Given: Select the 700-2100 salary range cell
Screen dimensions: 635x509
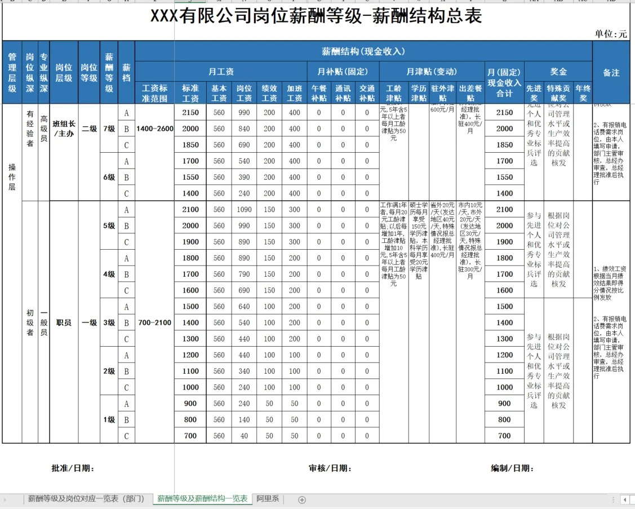Looking at the screenshot, I should point(156,322).
